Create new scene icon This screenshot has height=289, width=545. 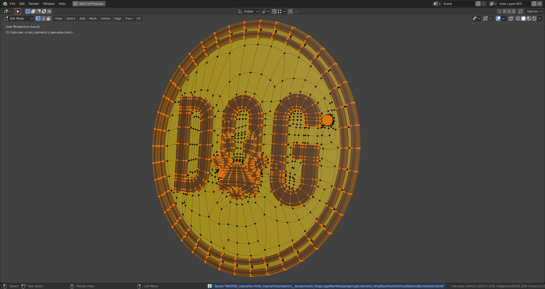tap(478, 4)
